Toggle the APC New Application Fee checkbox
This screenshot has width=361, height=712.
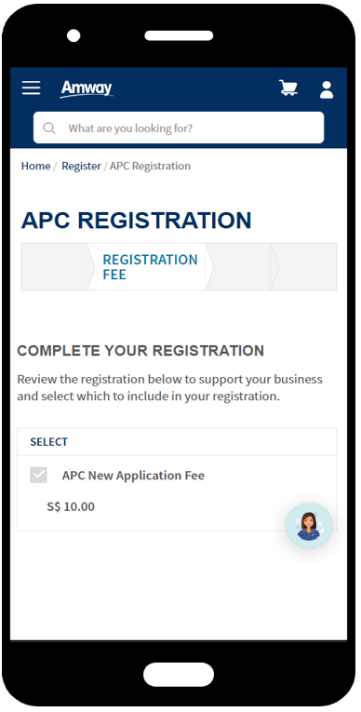click(38, 475)
